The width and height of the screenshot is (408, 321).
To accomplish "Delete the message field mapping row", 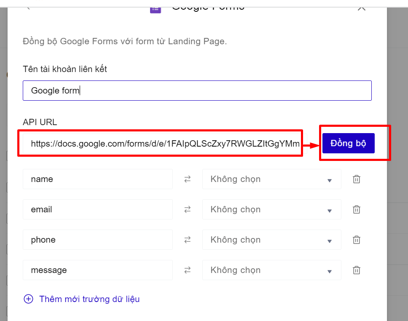I will [x=356, y=270].
